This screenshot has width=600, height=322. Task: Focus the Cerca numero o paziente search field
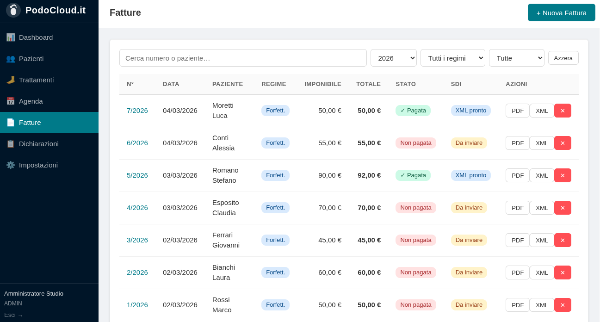243,58
